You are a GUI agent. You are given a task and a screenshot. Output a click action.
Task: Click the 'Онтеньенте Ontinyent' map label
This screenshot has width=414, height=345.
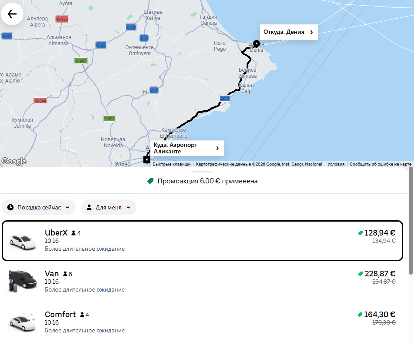tap(140, 50)
